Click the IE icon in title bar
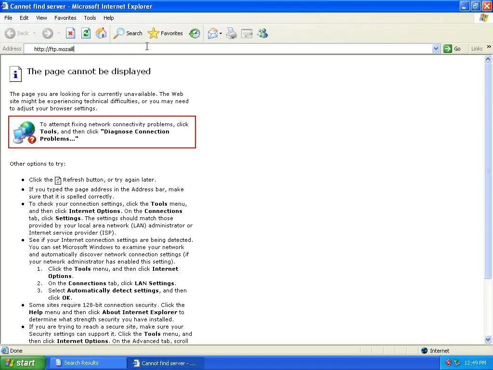The image size is (493, 370). point(5,6)
